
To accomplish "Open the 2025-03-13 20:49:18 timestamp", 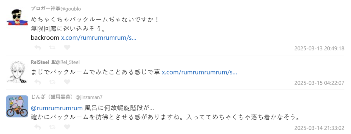I will (x=319, y=48).
